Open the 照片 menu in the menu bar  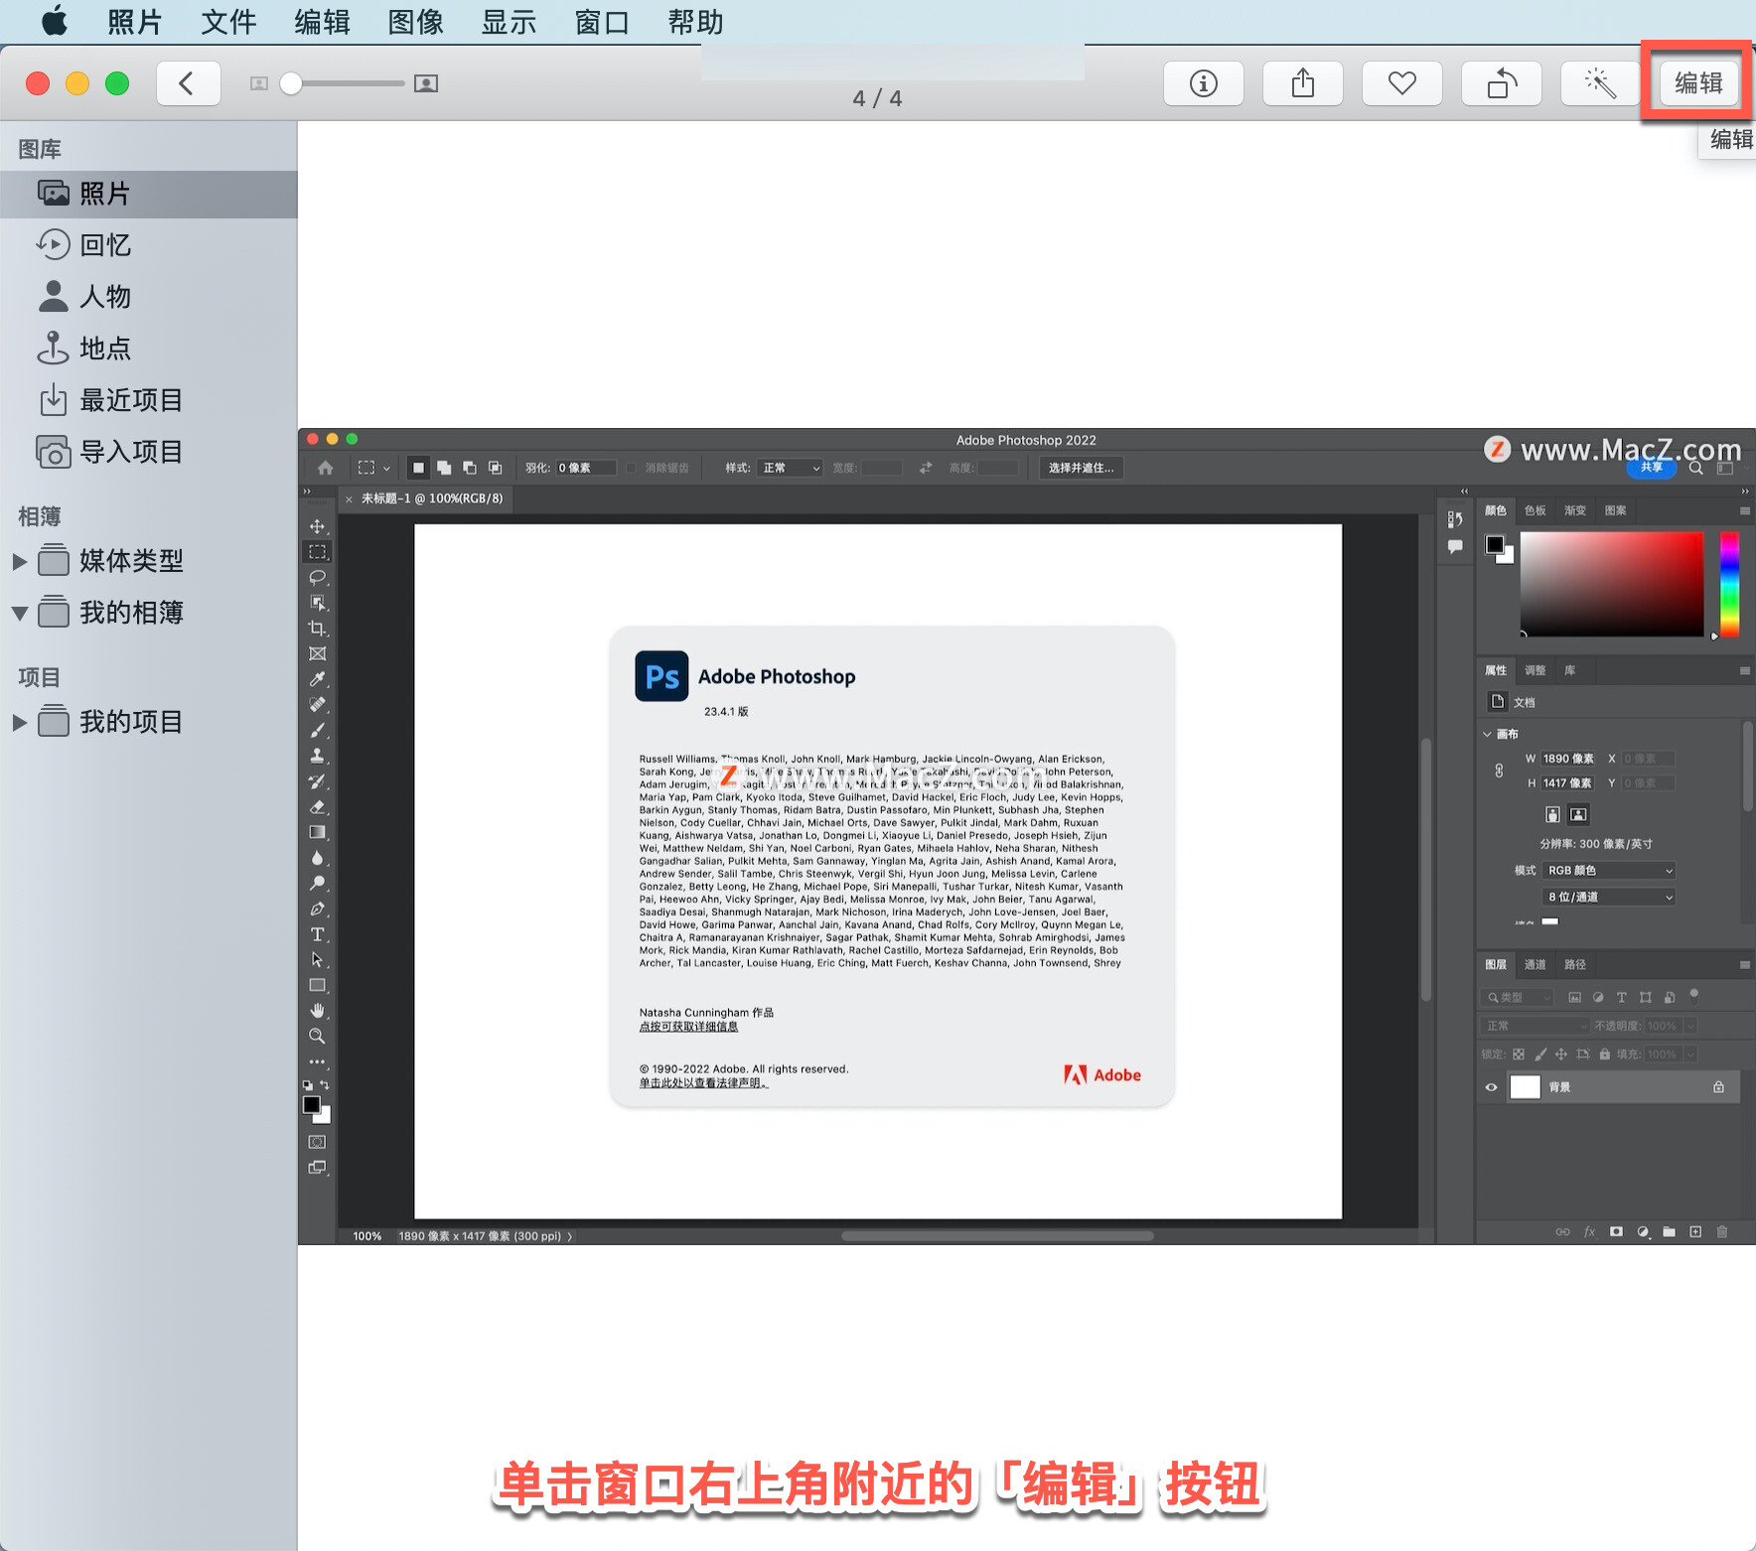click(x=135, y=21)
